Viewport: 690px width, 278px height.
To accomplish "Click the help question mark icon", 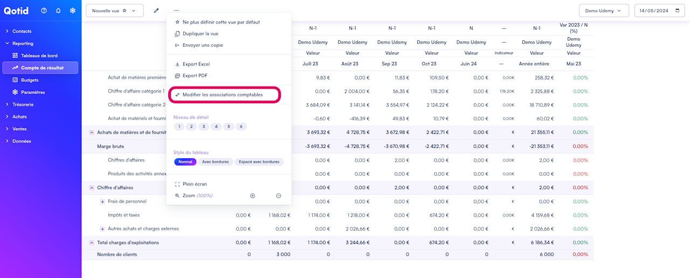I will click(x=44, y=11).
